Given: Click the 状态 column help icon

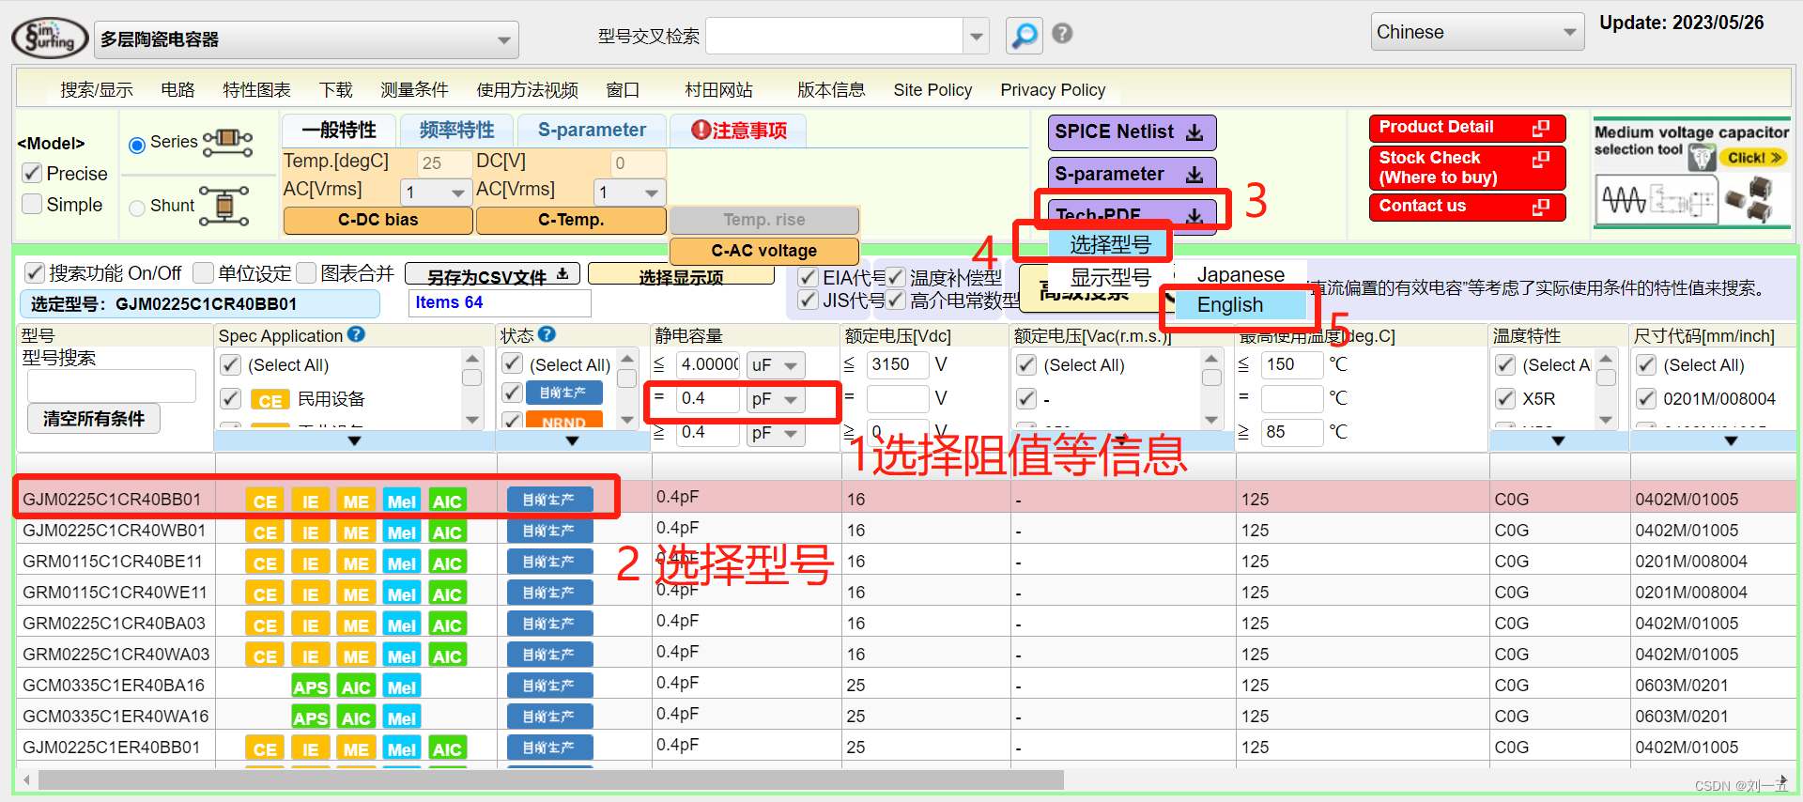Looking at the screenshot, I should tap(547, 334).
